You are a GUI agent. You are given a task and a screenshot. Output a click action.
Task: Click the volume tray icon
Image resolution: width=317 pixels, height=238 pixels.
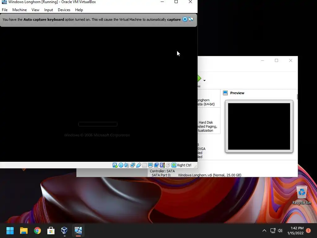tap(280, 230)
